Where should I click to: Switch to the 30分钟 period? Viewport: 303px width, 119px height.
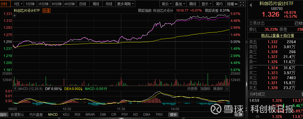pos(57,4)
